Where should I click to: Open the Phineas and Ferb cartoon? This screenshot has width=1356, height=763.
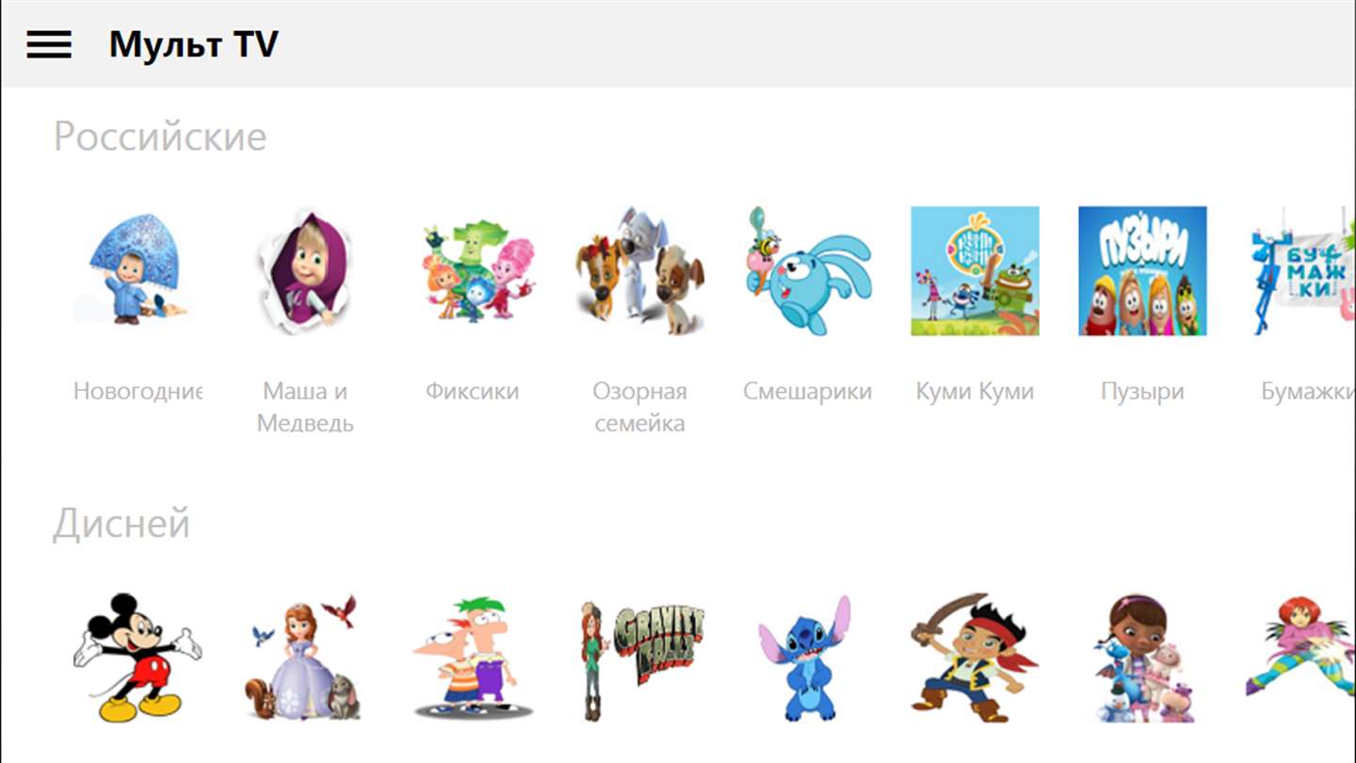473,657
